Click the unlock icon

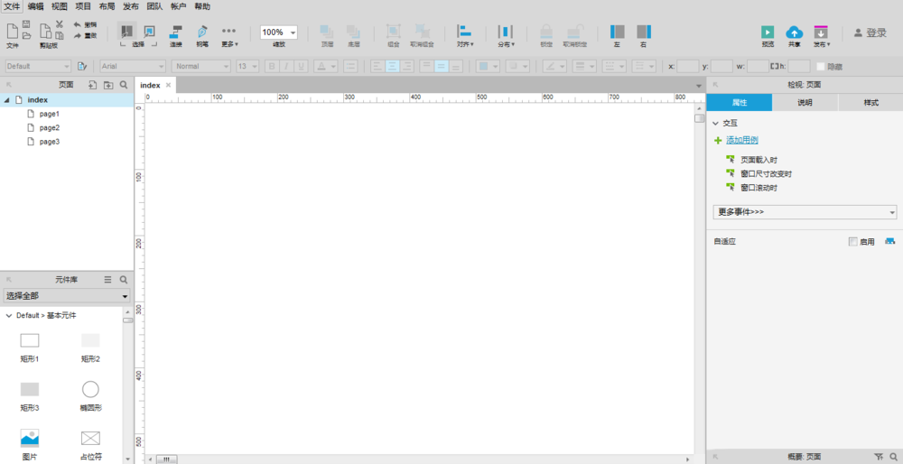coord(574,32)
